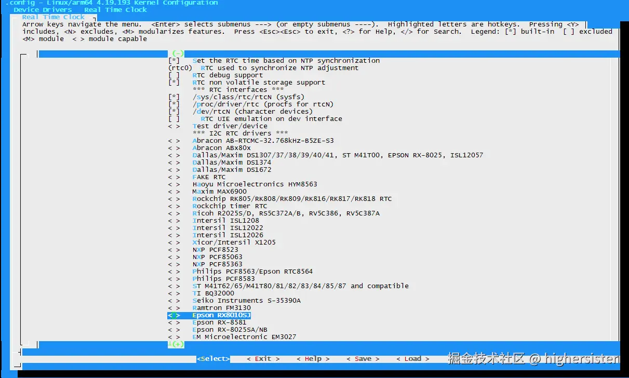Select the TI BQ32000 entry

[x=213, y=293]
